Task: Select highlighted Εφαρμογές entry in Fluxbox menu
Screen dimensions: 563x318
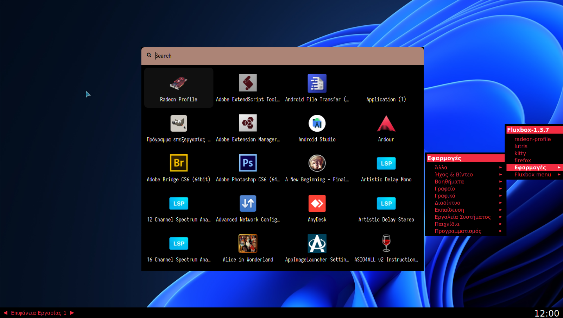Action: (x=534, y=167)
